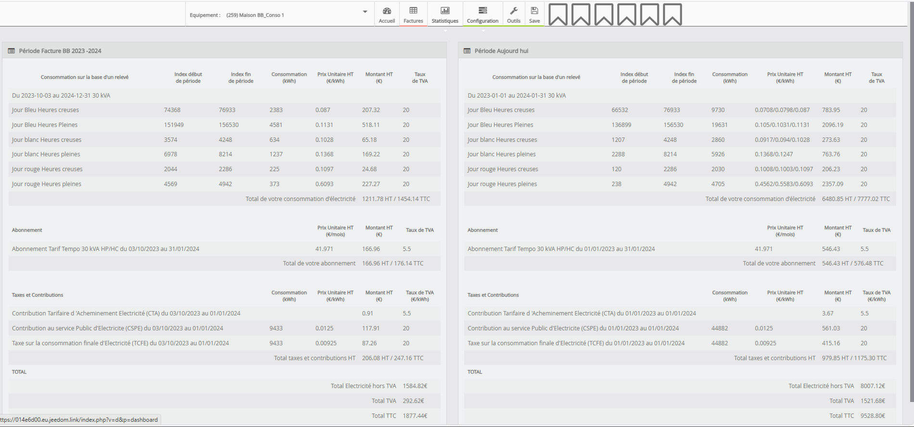The image size is (914, 427).
Task: Click unit price 0.1368/0.1247
Action: (774, 154)
